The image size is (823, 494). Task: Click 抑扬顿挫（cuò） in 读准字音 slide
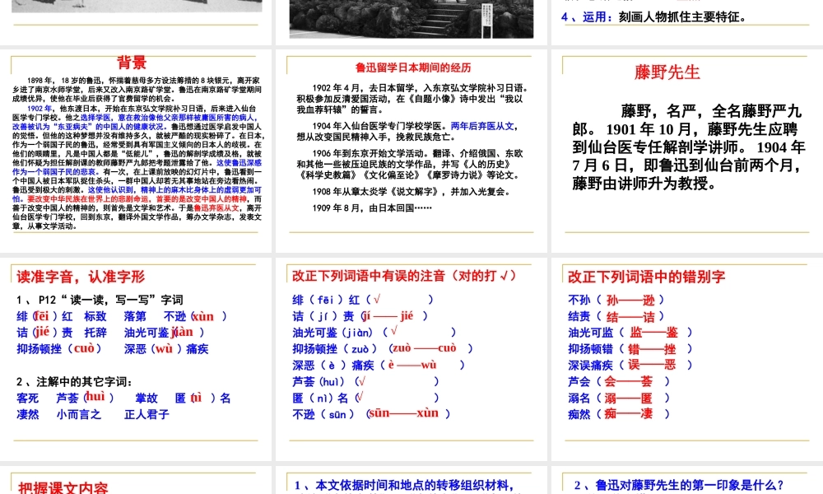point(58,348)
